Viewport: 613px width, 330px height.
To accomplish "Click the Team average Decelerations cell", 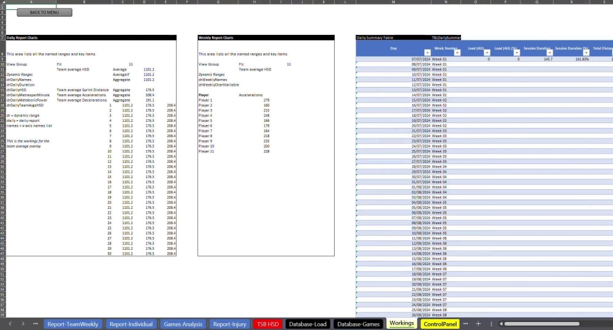I will pos(82,100).
